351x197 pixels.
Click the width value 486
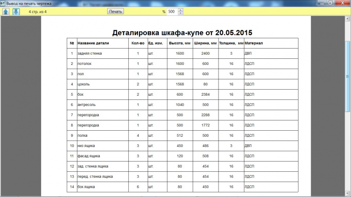point(205,146)
